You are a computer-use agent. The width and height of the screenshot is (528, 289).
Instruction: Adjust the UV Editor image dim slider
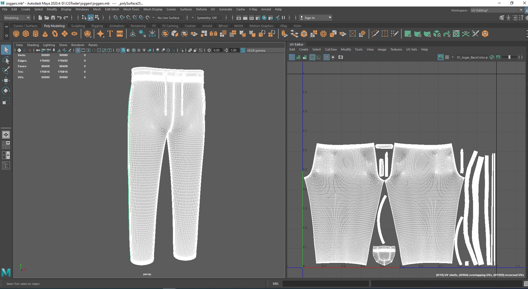509,57
